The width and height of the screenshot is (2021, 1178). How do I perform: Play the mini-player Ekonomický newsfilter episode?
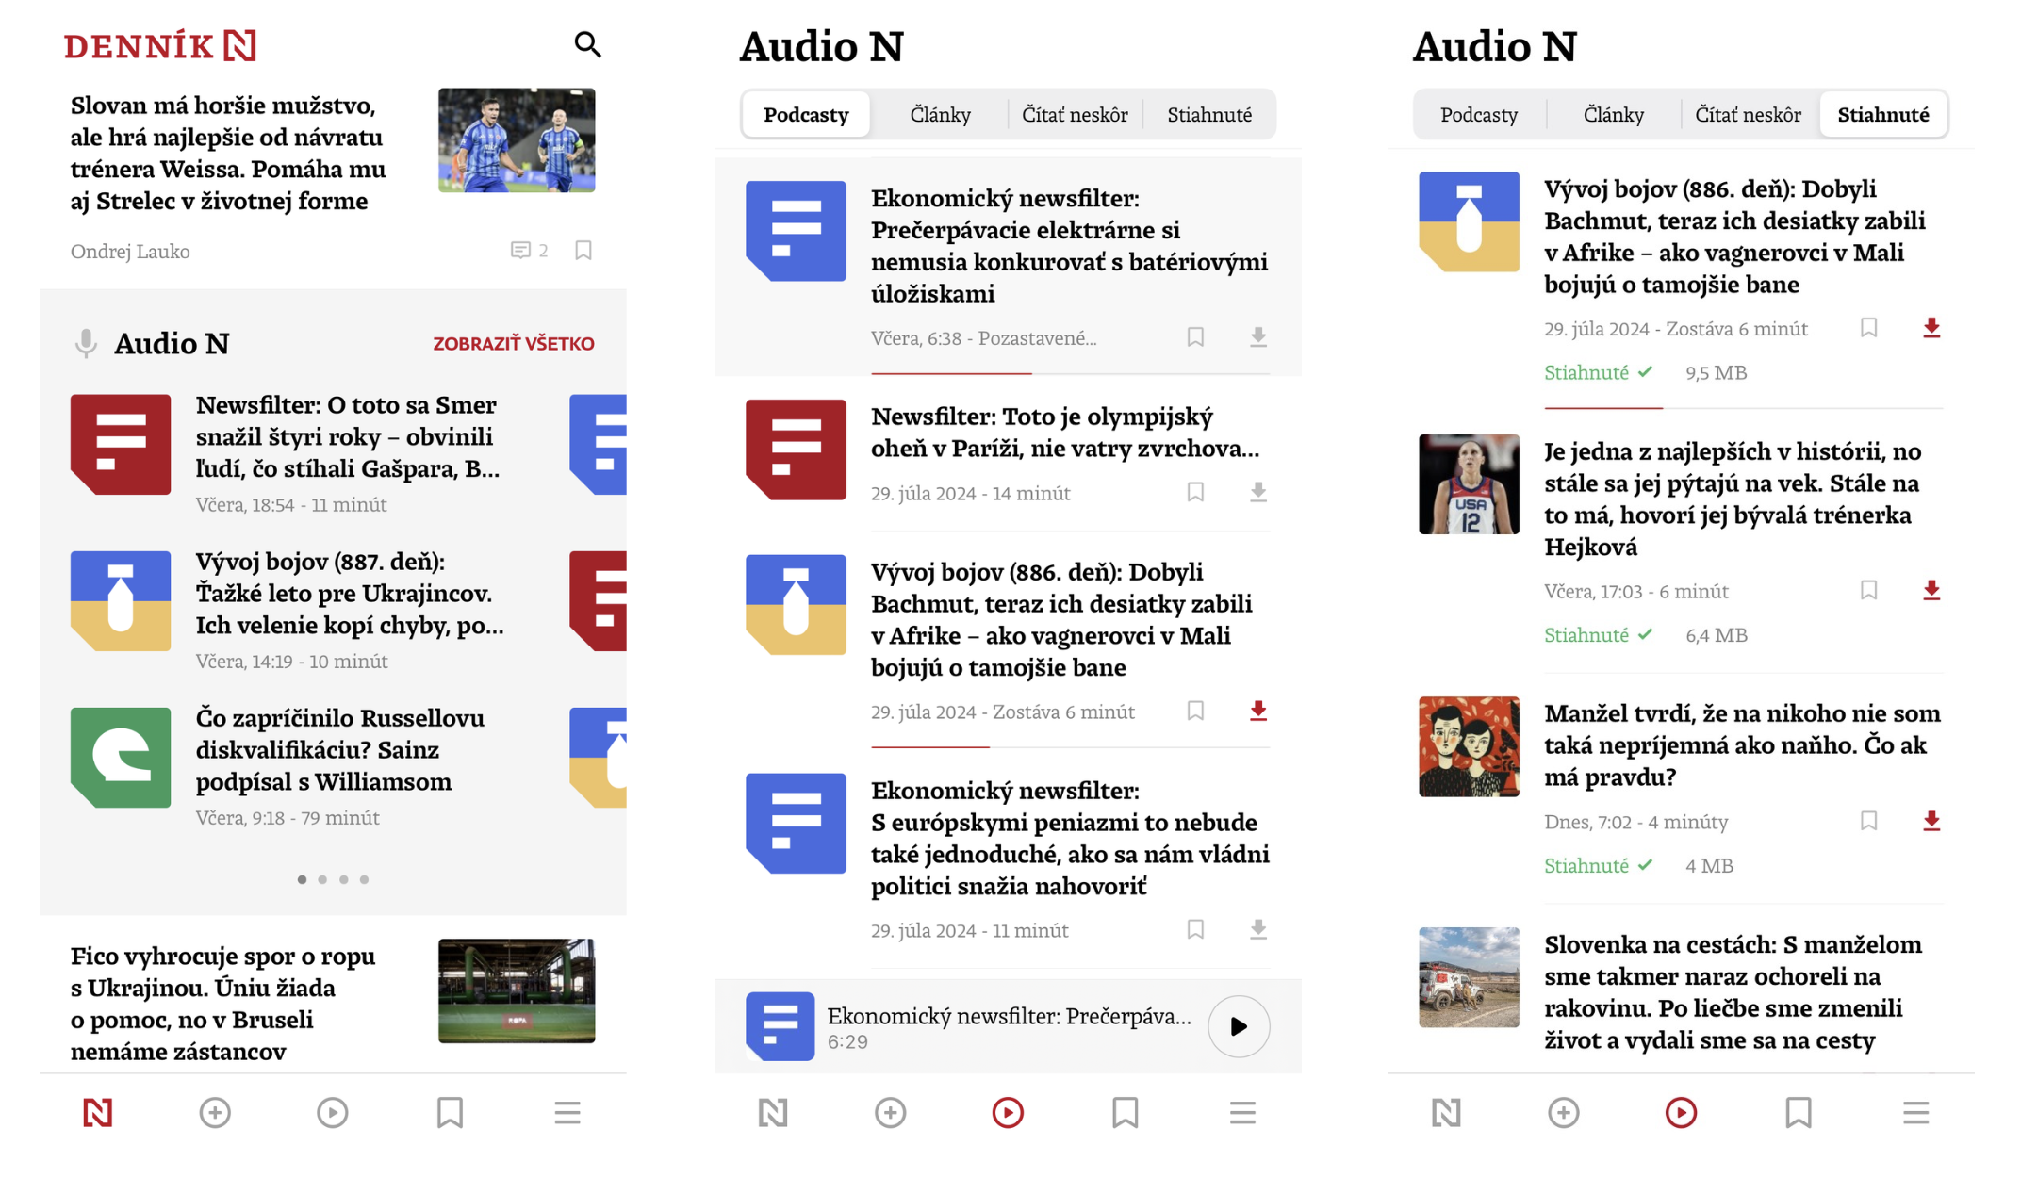[x=1238, y=1026]
